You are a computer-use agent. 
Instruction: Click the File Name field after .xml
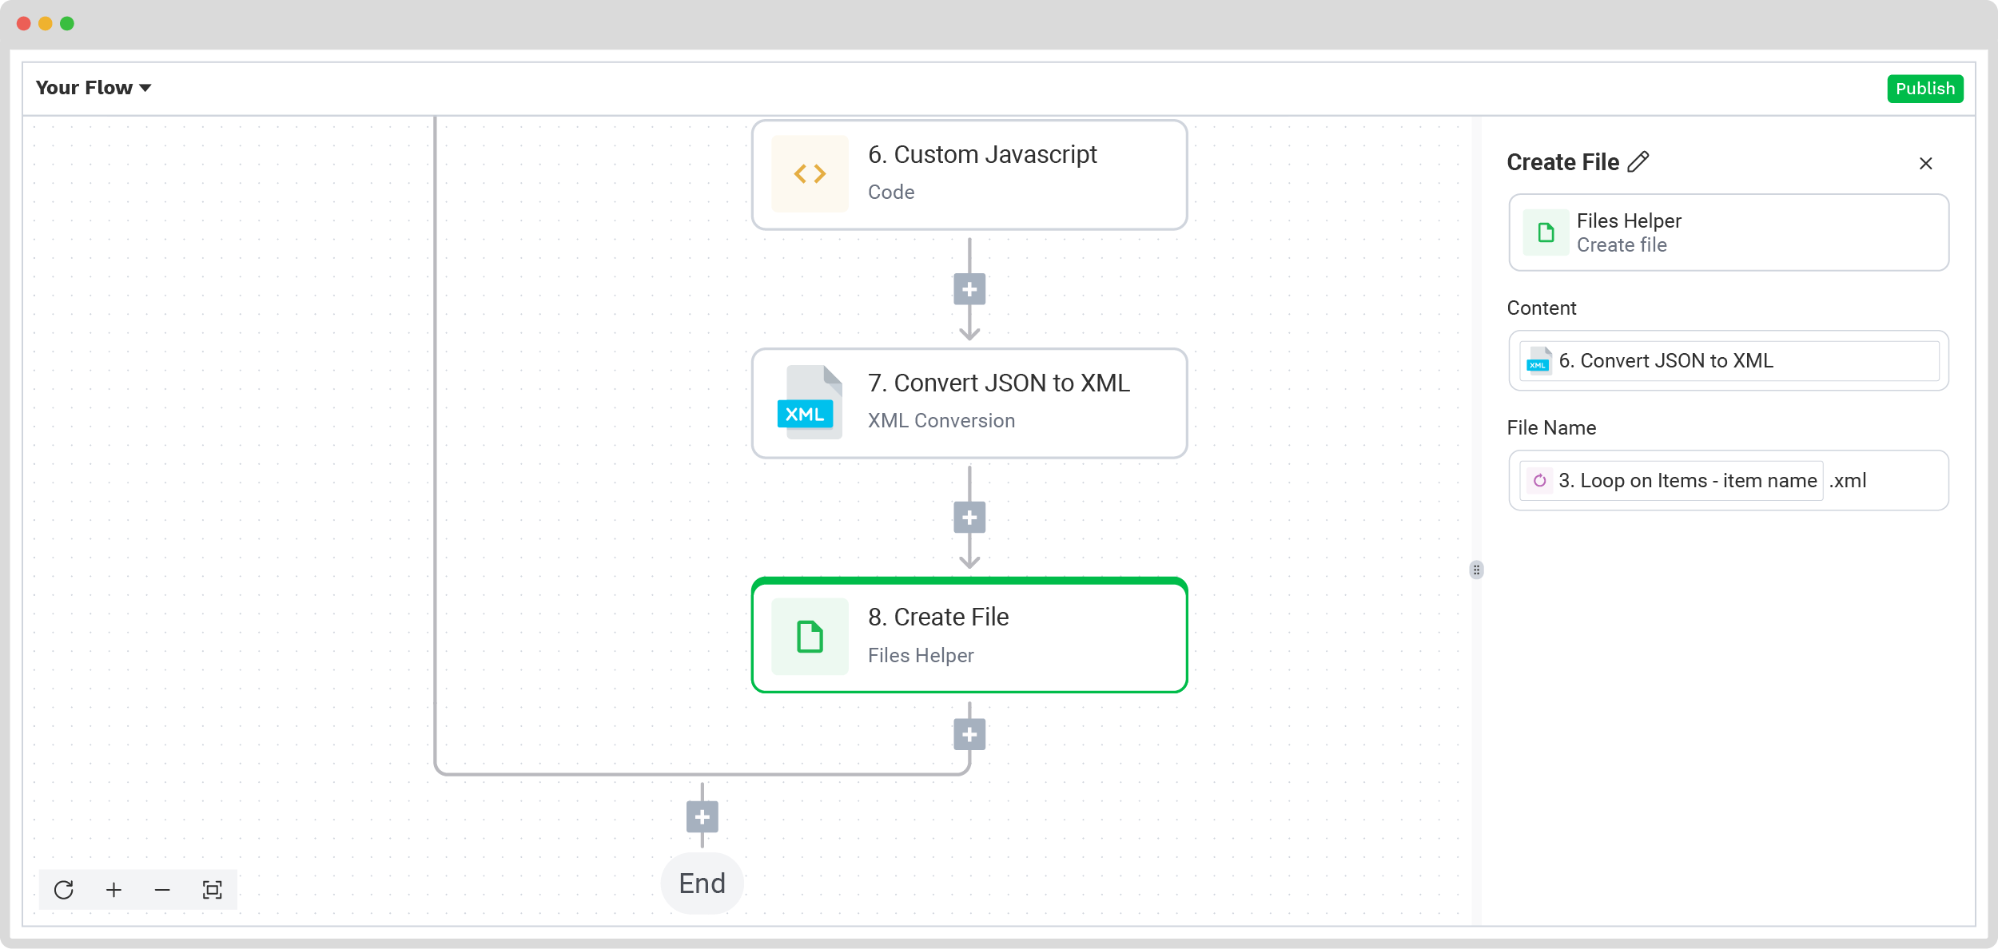[x=1906, y=481]
